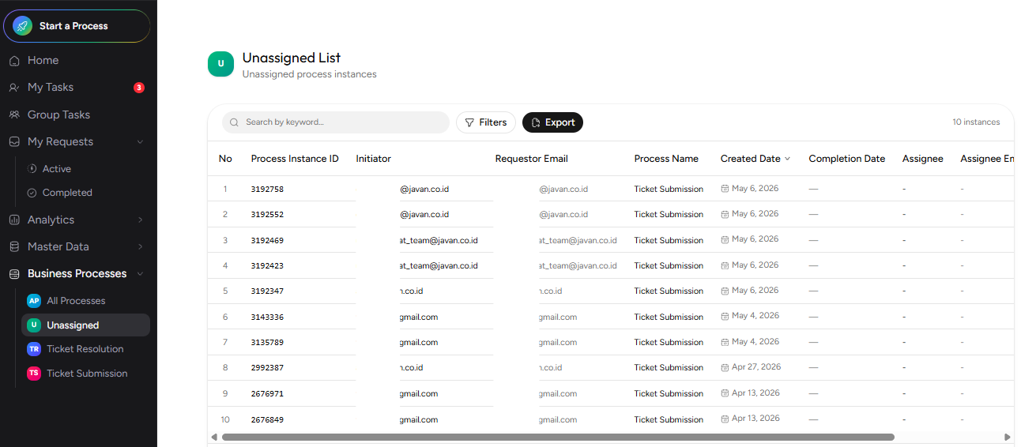Click the green U avatar by page title
The height and width of the screenshot is (447, 1021).
click(220, 64)
